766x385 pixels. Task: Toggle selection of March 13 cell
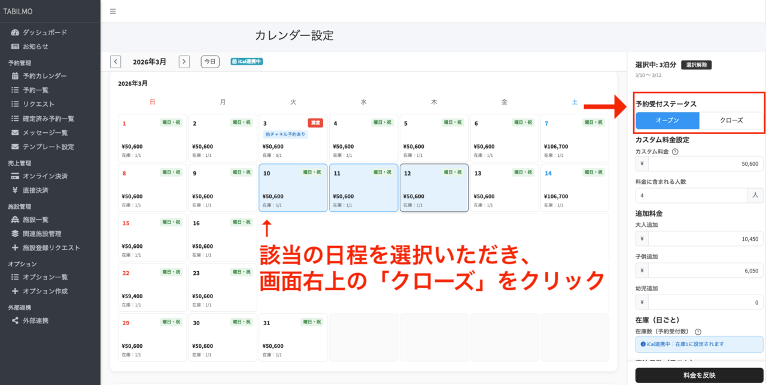[504, 187]
